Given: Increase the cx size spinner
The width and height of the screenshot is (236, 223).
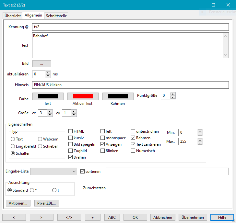Looking at the screenshot, I should click(50, 112).
